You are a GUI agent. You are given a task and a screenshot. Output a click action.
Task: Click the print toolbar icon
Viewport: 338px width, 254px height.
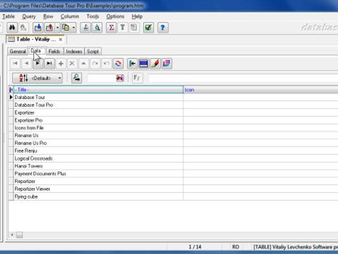pos(86,27)
